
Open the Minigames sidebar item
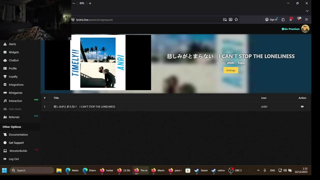point(15,93)
